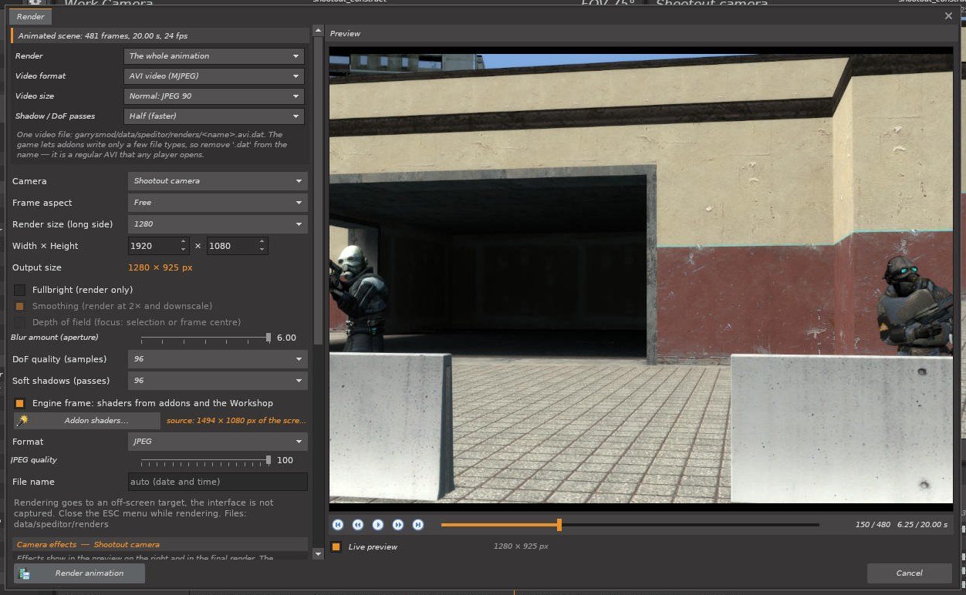The image size is (966, 595).
Task: Click the settings panel scrollbar down arrow
Action: (318, 554)
